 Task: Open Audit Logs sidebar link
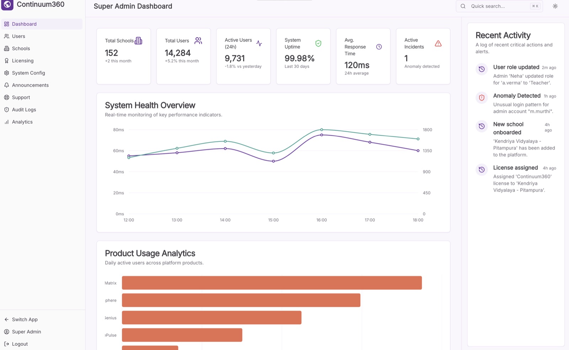click(x=42, y=110)
